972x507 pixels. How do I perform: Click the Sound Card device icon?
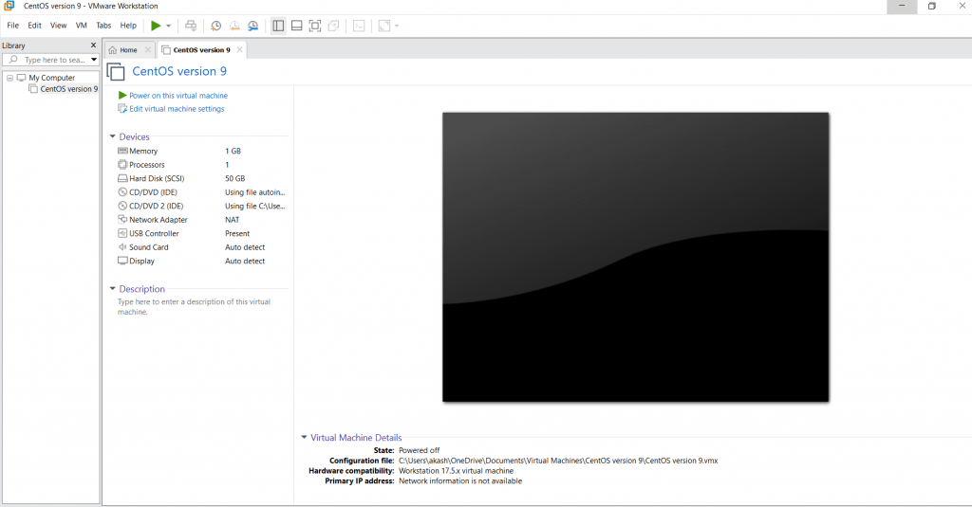point(122,247)
